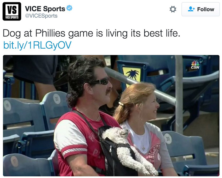Click the "Dog at Phillies game" tweet text
This screenshot has width=222, height=178.
tap(92, 33)
